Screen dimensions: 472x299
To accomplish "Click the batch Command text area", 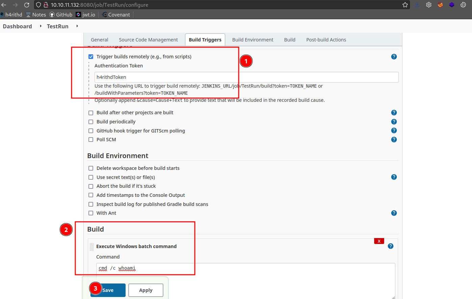I will [x=246, y=281].
